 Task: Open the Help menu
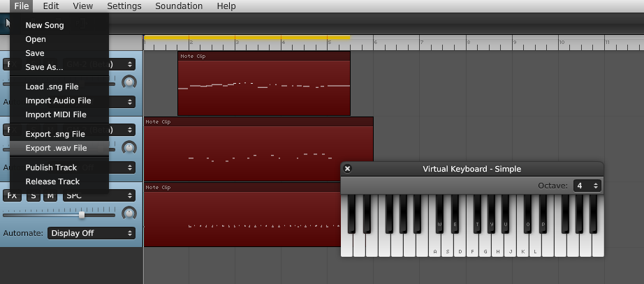pos(226,6)
